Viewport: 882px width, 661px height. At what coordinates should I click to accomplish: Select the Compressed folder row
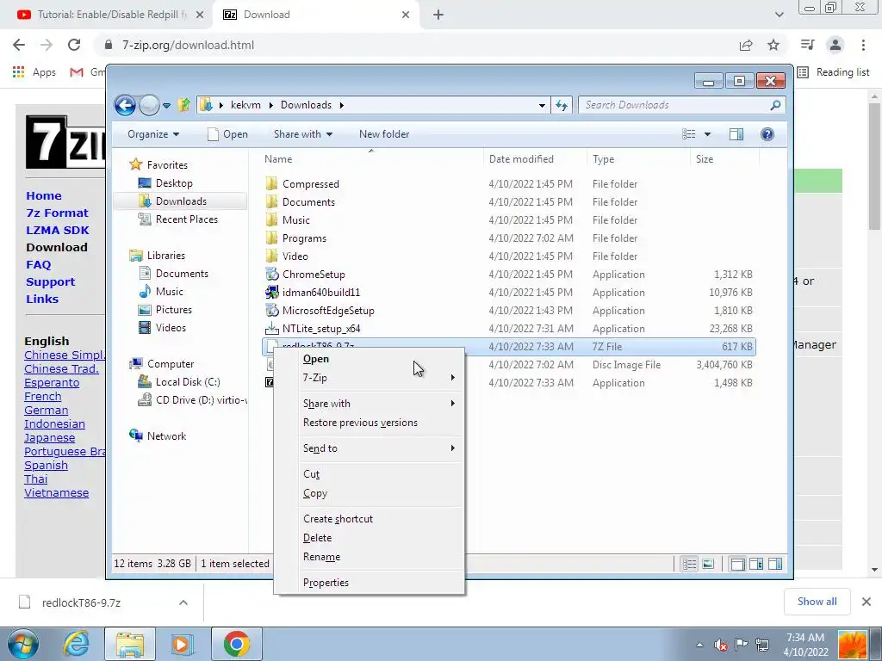[x=509, y=184]
